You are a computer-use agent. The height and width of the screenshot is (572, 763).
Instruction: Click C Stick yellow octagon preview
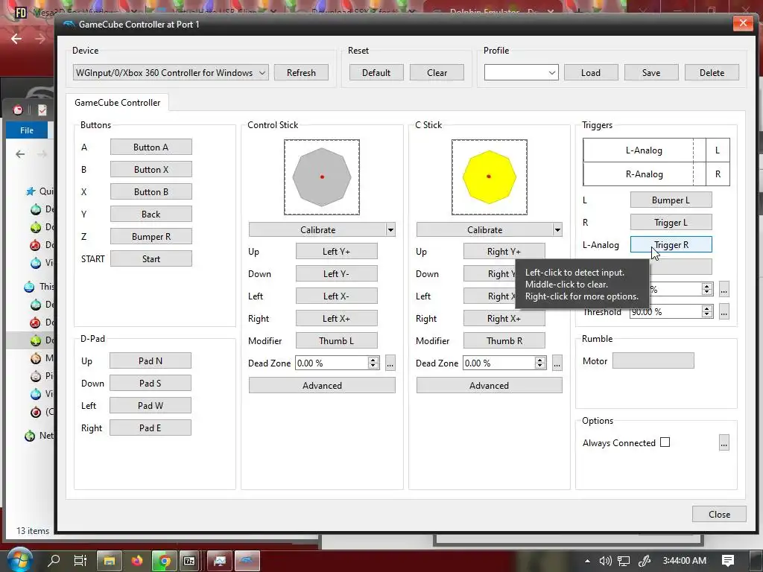[489, 177]
